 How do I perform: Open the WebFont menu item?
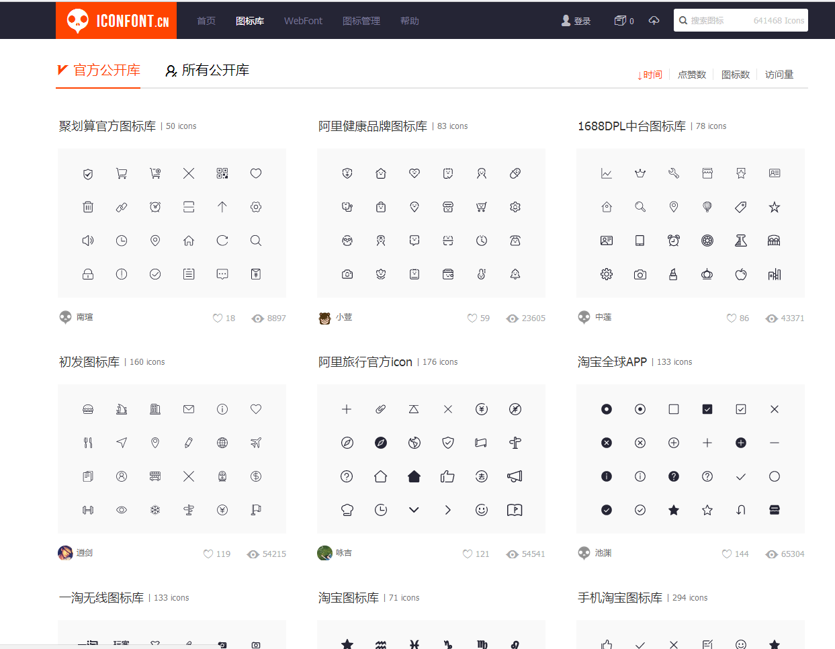point(303,21)
